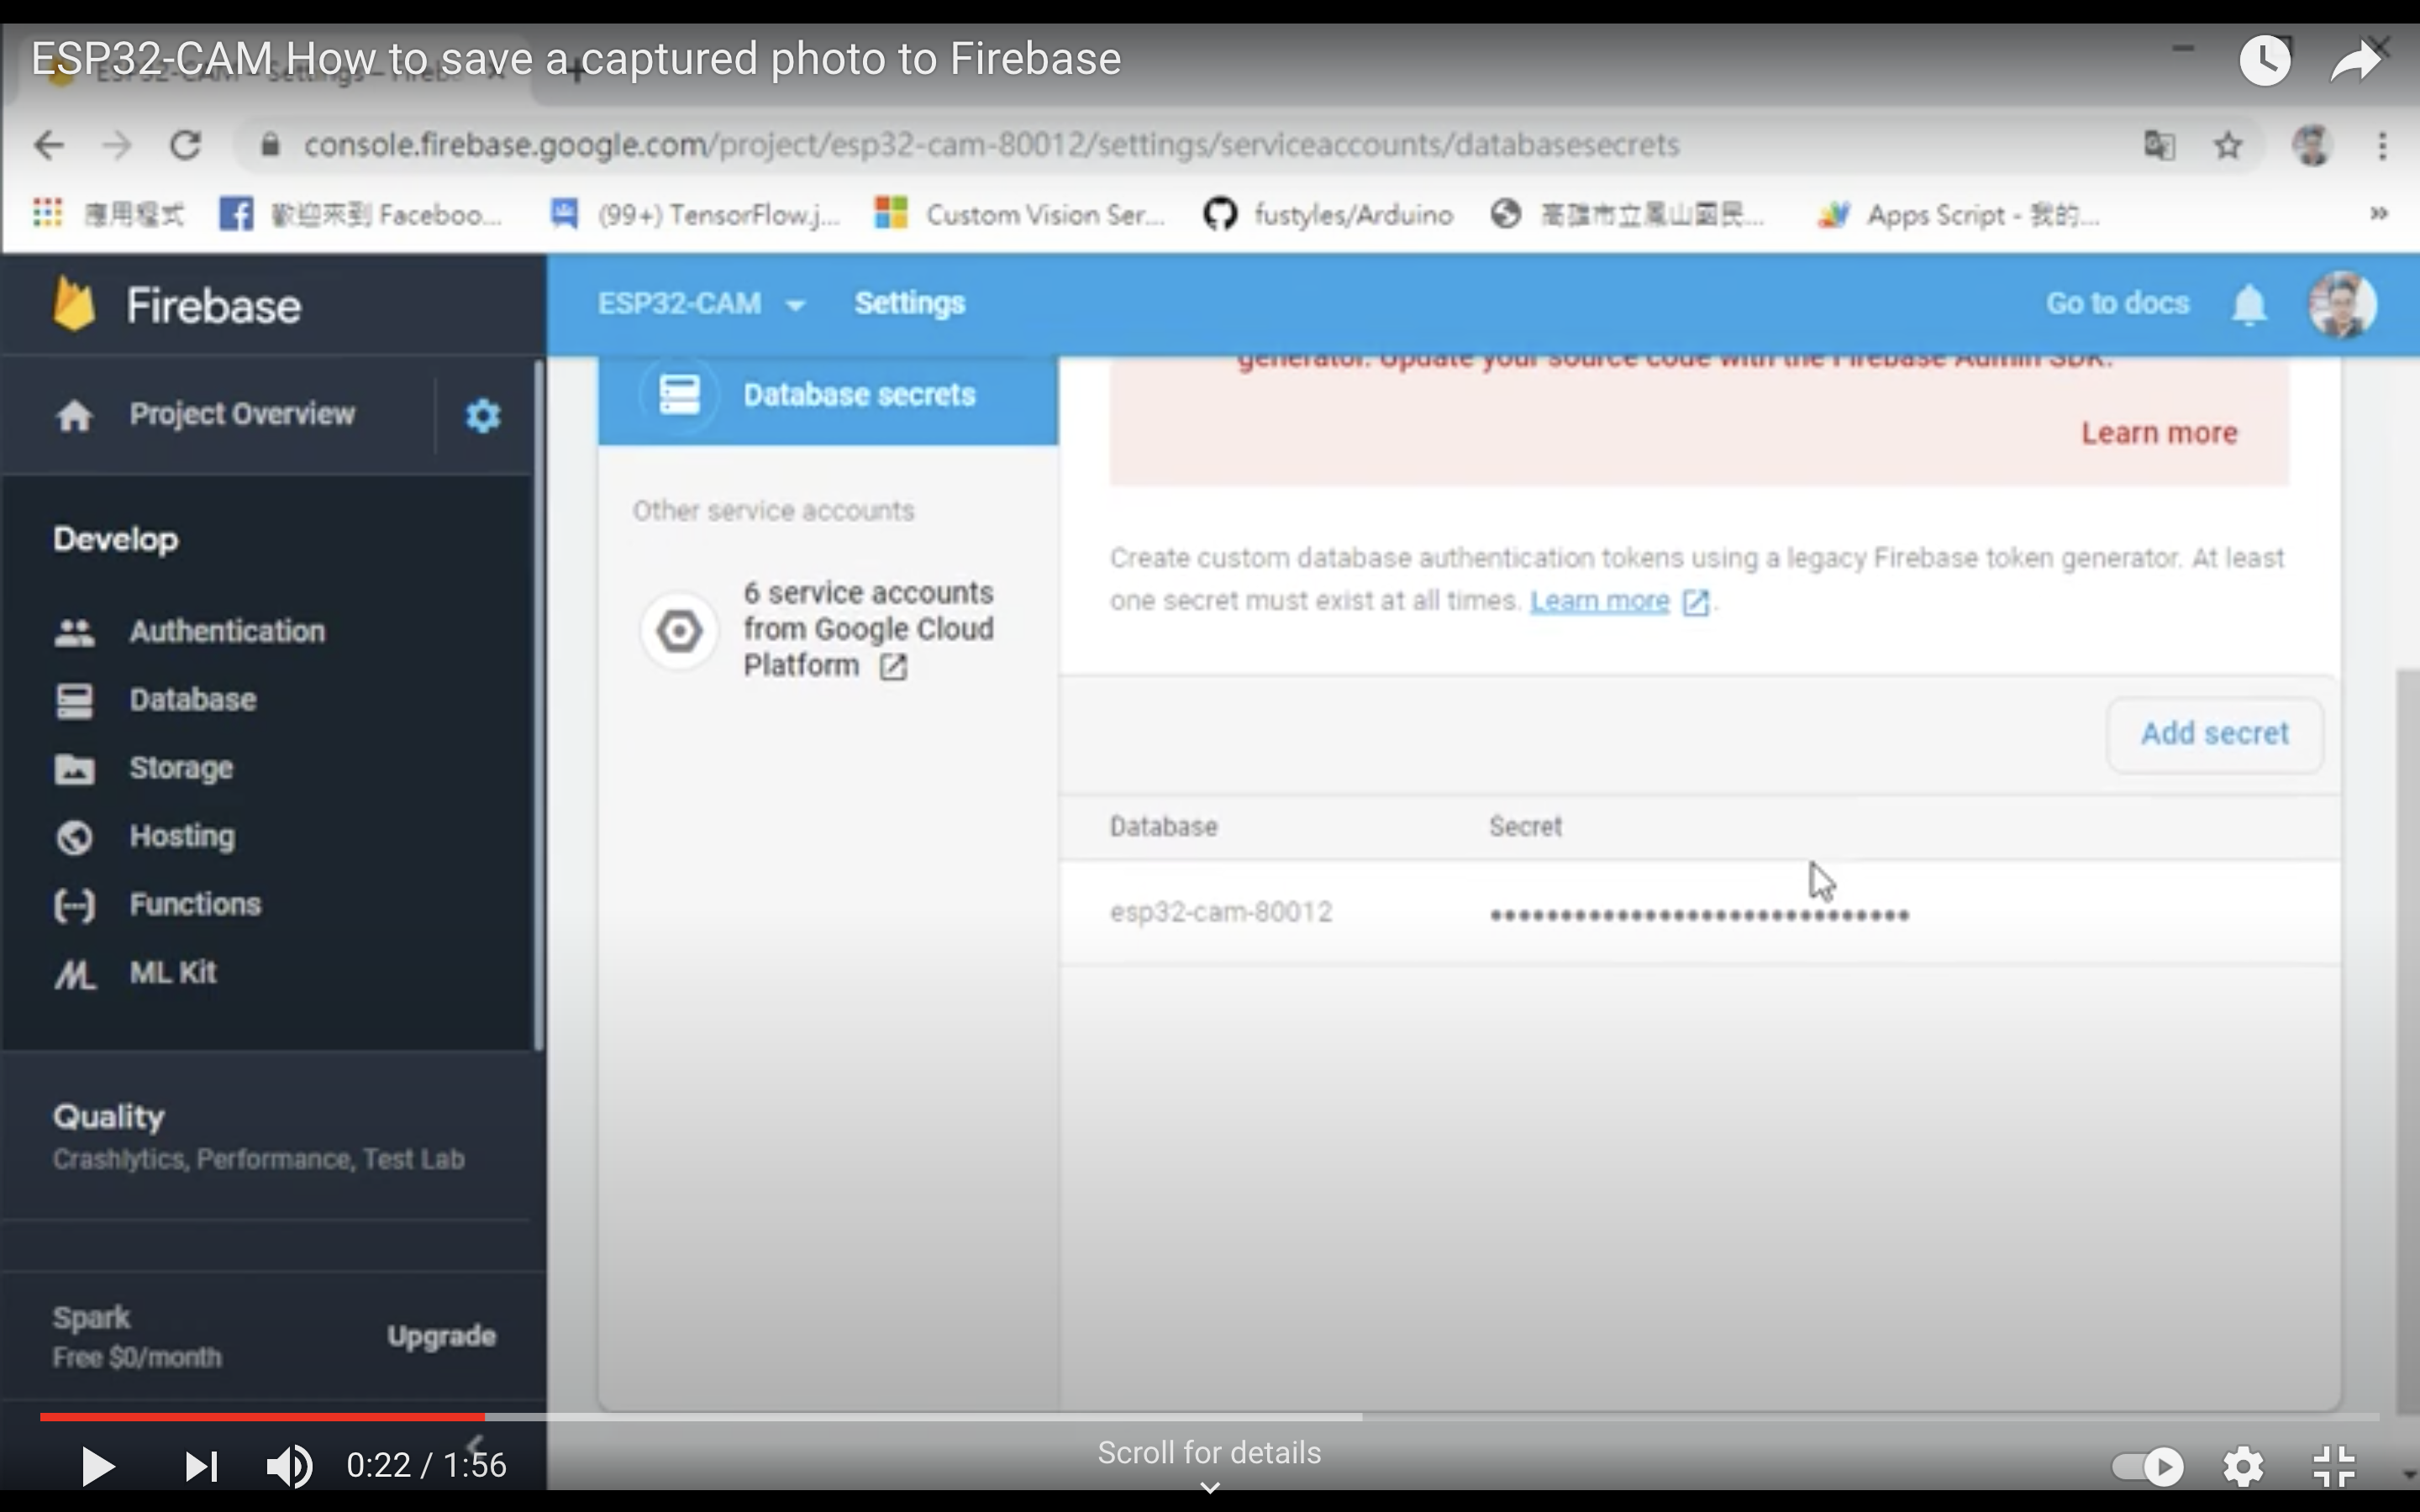This screenshot has width=2420, height=1512.
Task: Click the Firebase notifications bell
Action: 2249,304
